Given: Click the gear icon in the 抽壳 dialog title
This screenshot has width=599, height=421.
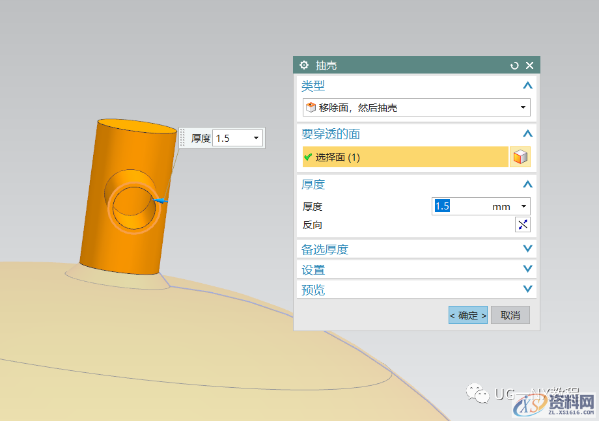Looking at the screenshot, I should pos(303,65).
